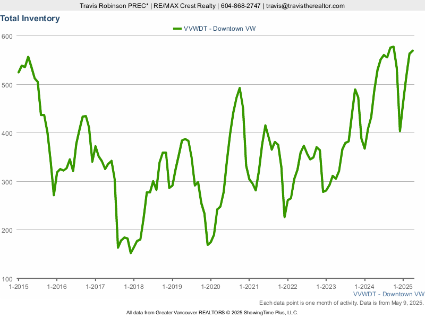Click the x-axis label 1-2015
Image resolution: width=425 pixels, height=318 pixels.
(x=19, y=287)
